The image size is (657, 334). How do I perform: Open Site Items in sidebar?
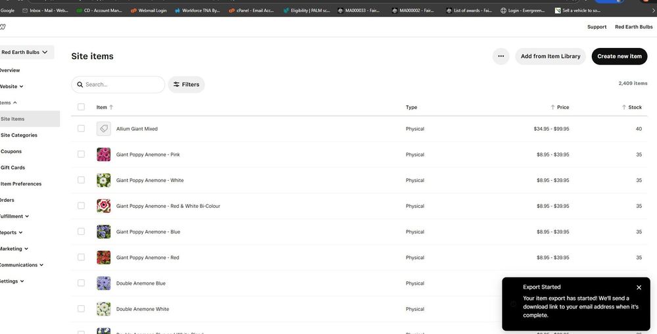pyautogui.click(x=30, y=119)
